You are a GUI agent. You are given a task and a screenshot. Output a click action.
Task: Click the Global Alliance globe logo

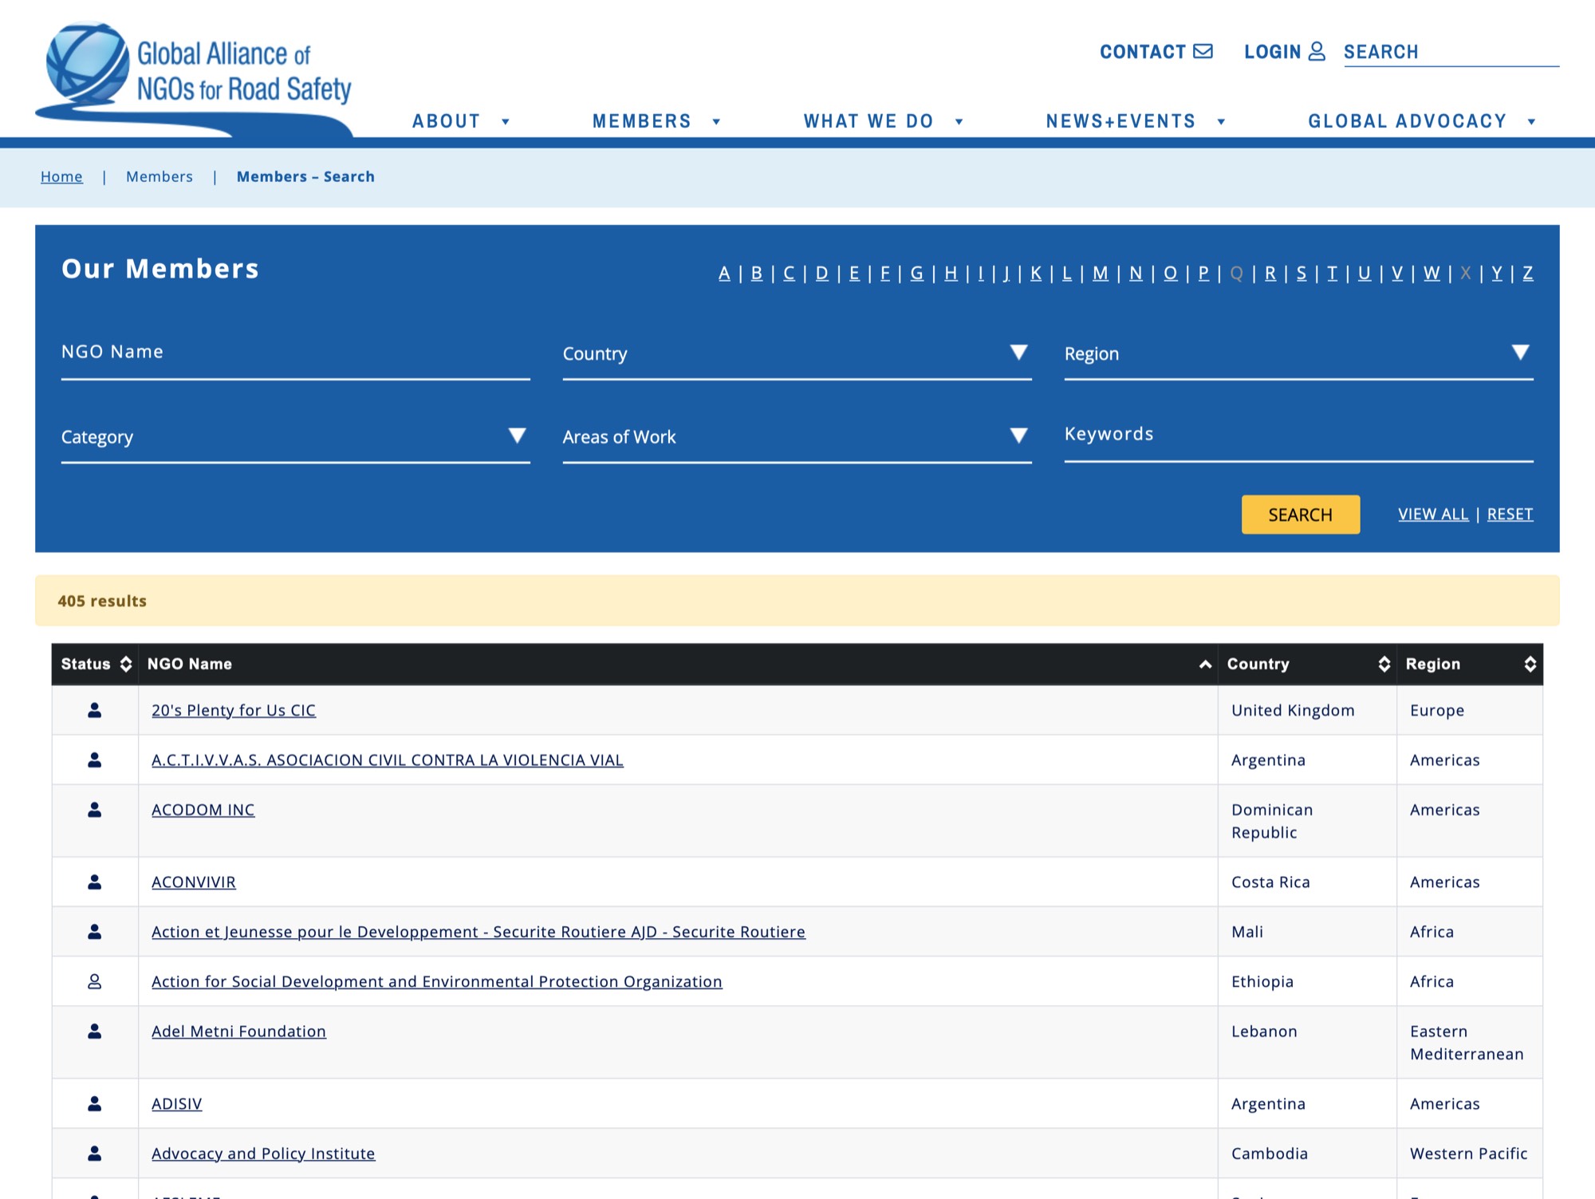tap(87, 64)
